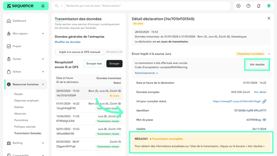Select Impôt à la source et OFS mensuel tab
This screenshot has height=156, width=277.
(79, 52)
